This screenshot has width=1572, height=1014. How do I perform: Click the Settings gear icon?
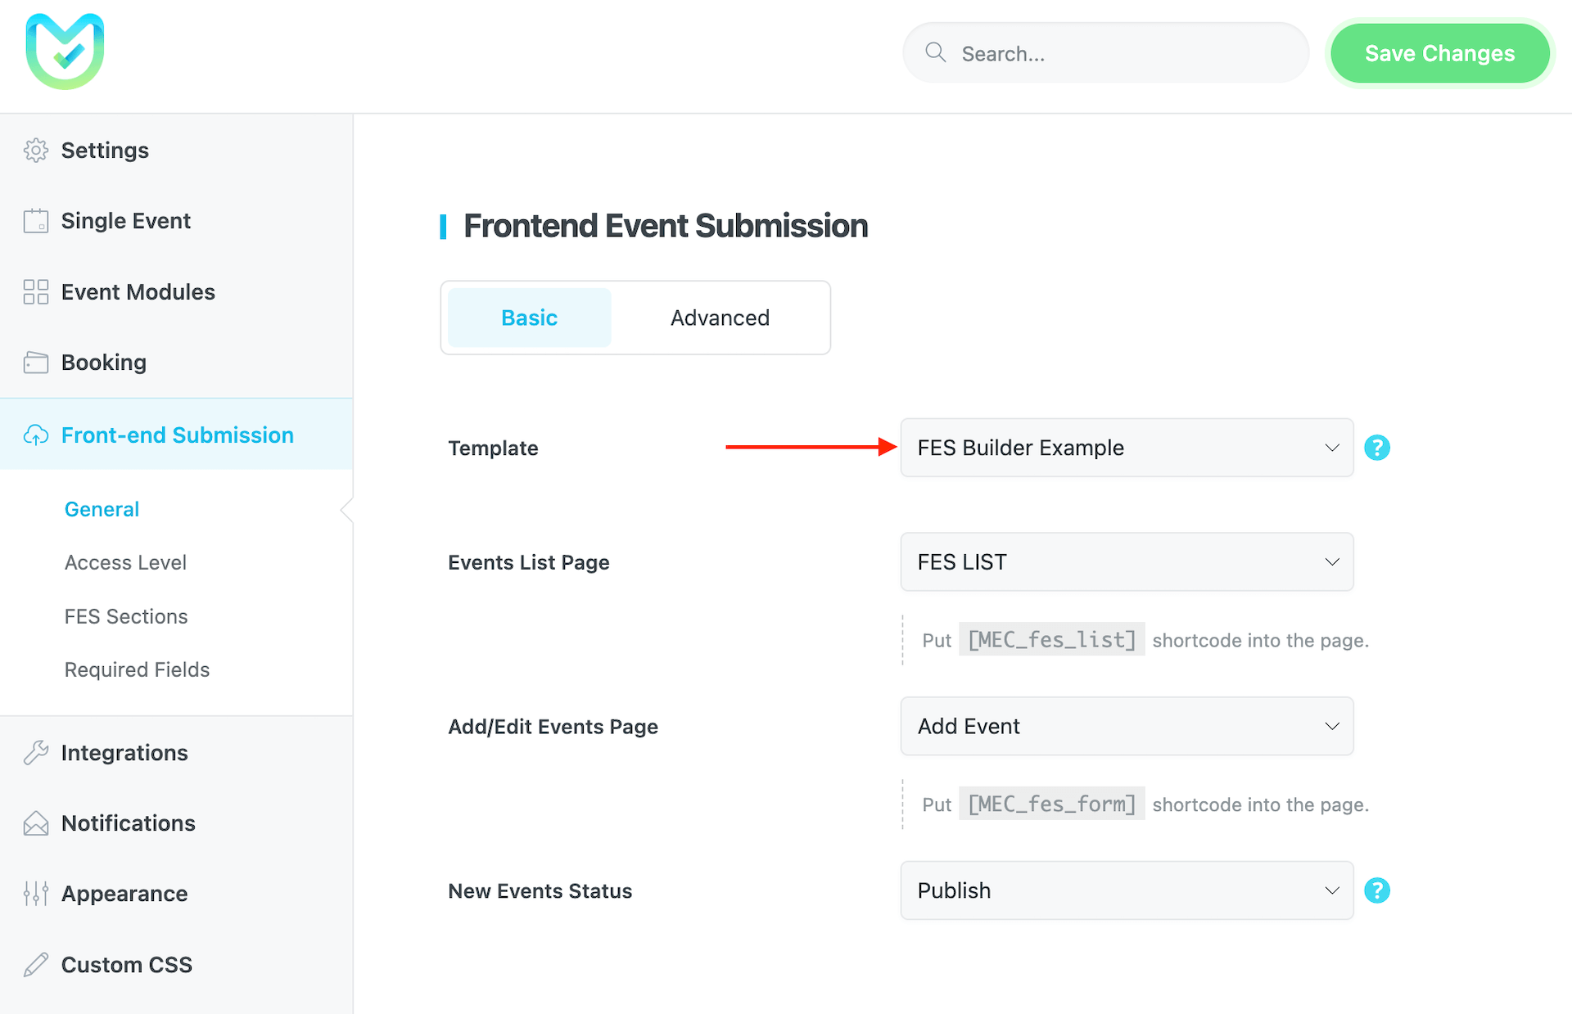pyautogui.click(x=36, y=151)
